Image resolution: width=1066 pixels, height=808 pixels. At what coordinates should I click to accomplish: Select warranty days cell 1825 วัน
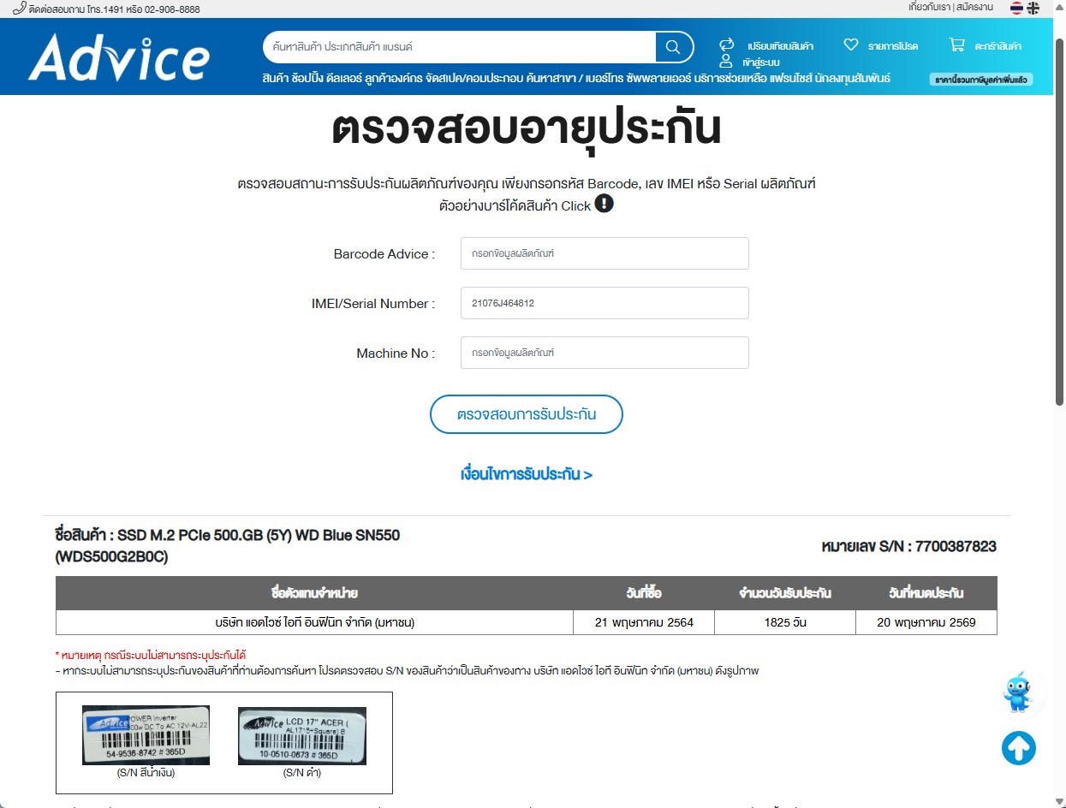[x=785, y=622]
